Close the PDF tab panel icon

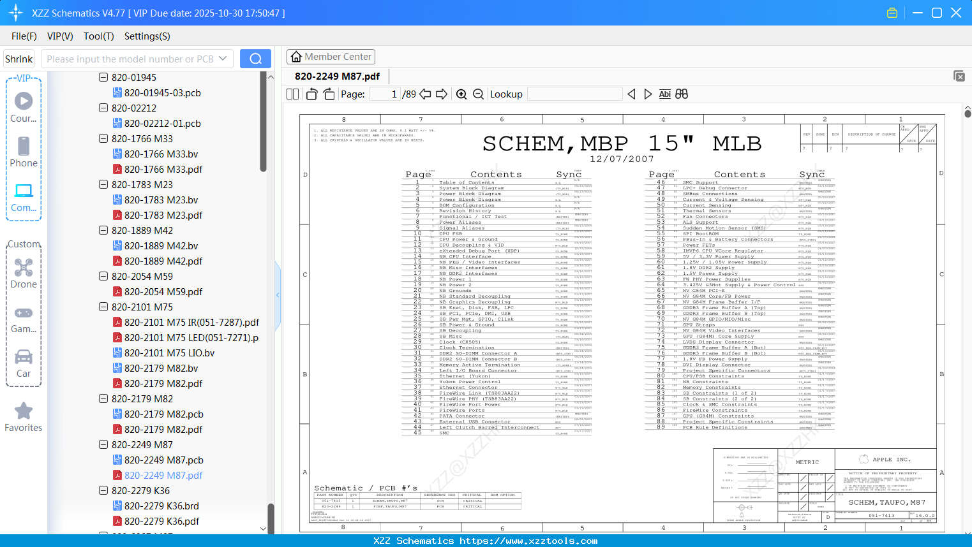point(959,76)
